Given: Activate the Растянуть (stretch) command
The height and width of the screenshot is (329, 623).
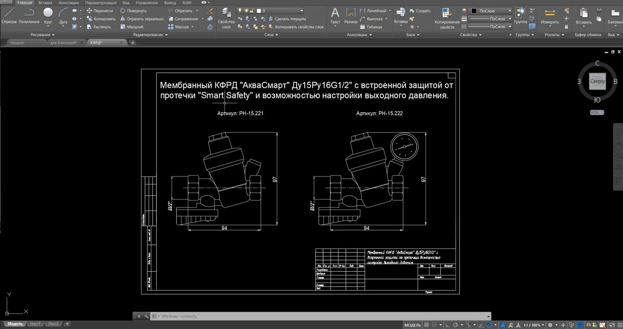Looking at the screenshot, I should [99, 27].
